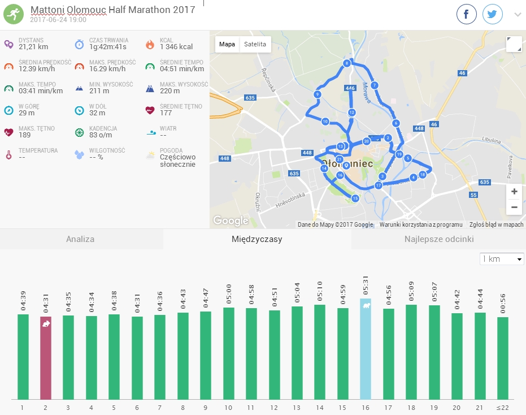Click Warunki korzystania z programu link
The image size is (526, 415).
pos(421,224)
